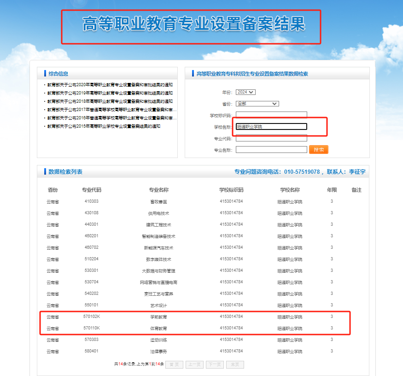This screenshot has width=403, height=376.
Task: Click into the 专业名称 text field
Action: click(x=271, y=150)
